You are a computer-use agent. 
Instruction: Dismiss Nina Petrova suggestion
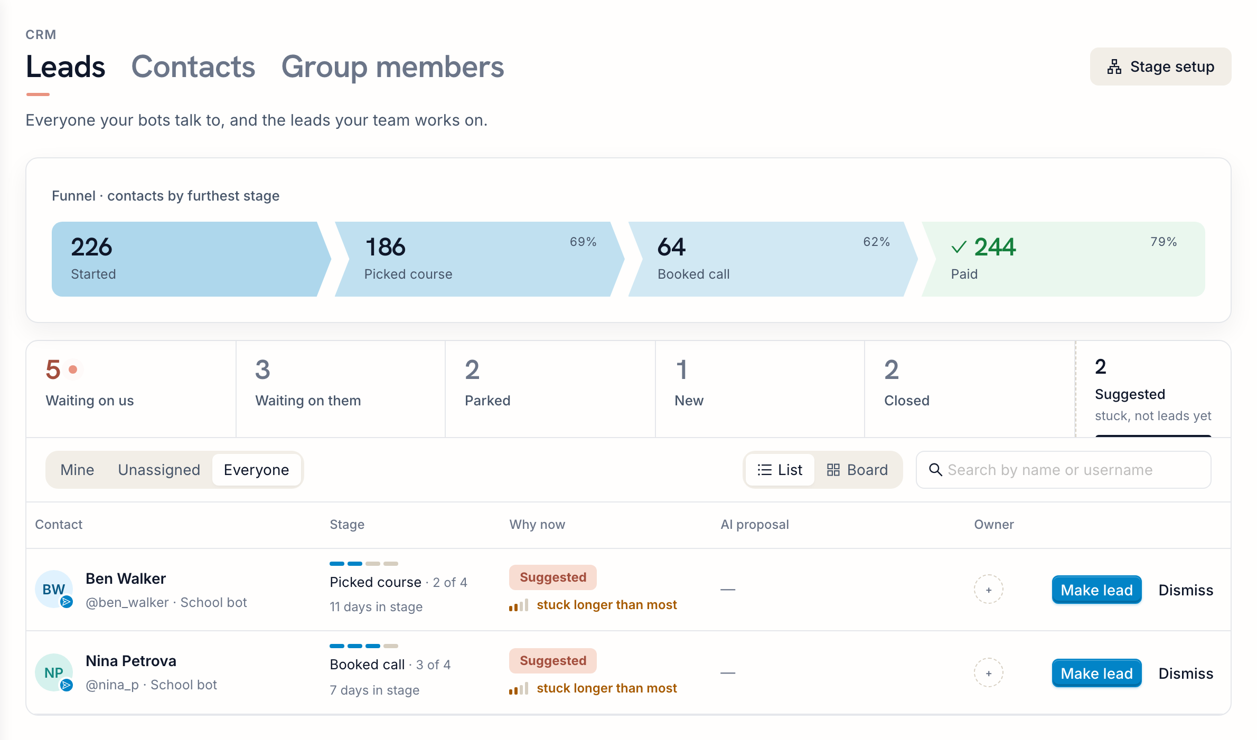1186,673
